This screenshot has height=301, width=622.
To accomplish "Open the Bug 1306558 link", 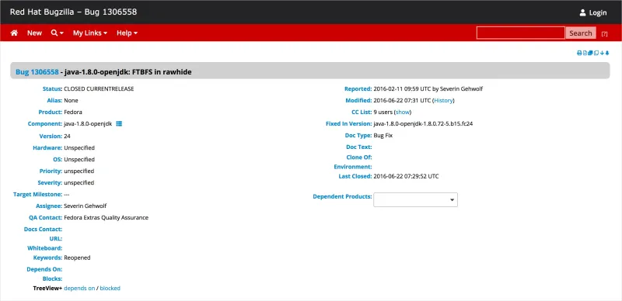I will point(37,72).
